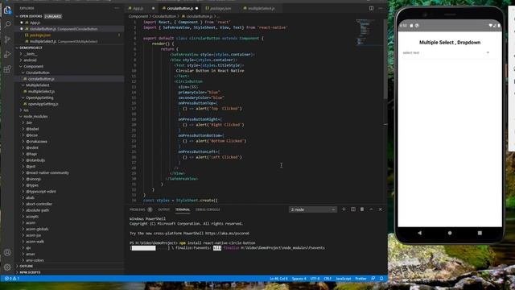This screenshot has width=515, height=290.
Task: Maximize terminal panel with up chevron
Action: (x=371, y=209)
